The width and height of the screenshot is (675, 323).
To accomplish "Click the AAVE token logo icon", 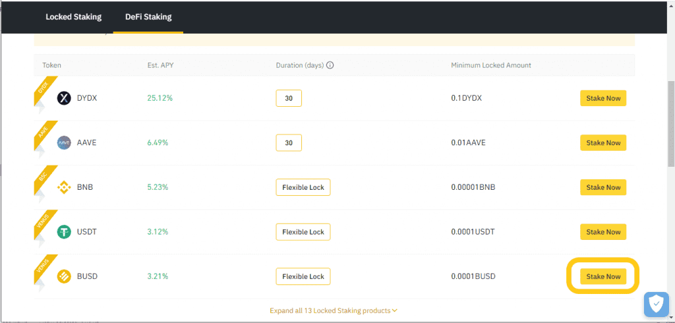I will (x=64, y=142).
